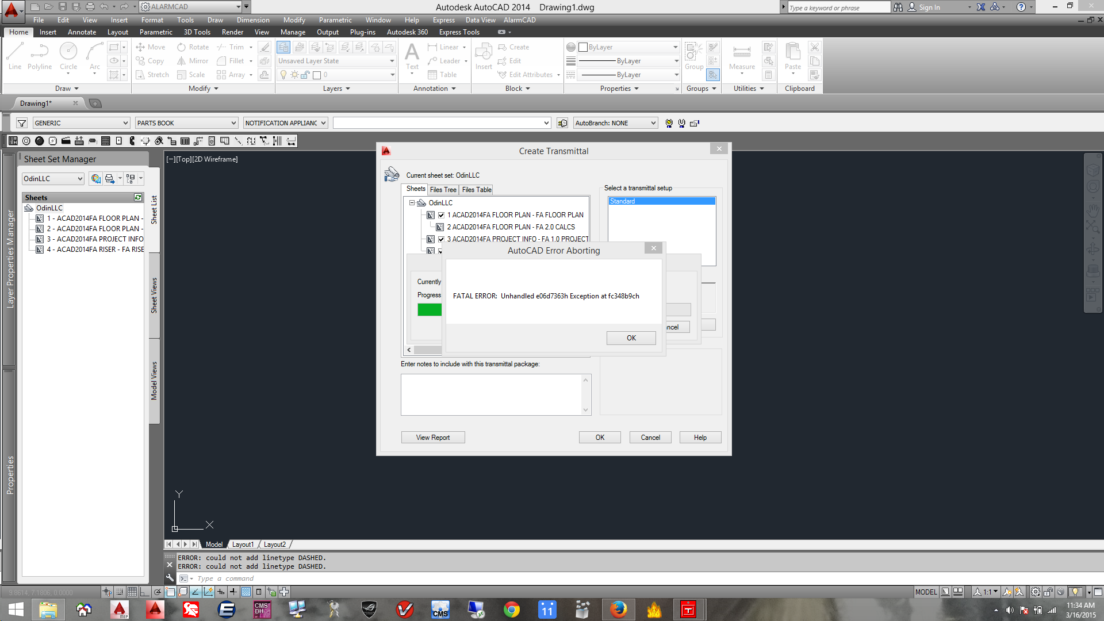Select the Line tool in the Draw panel
This screenshot has height=621, width=1104.
(14, 57)
